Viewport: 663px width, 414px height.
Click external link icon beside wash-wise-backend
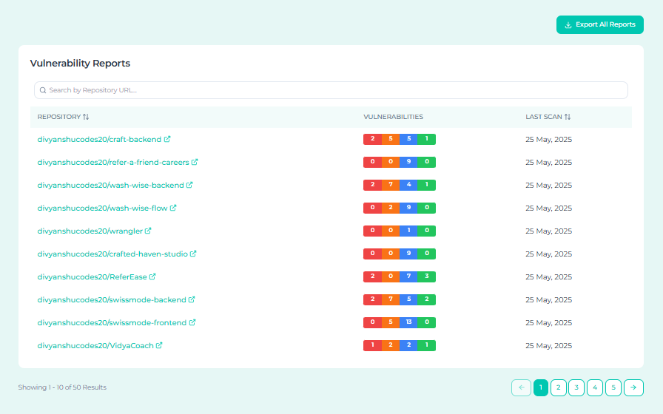tap(189, 185)
